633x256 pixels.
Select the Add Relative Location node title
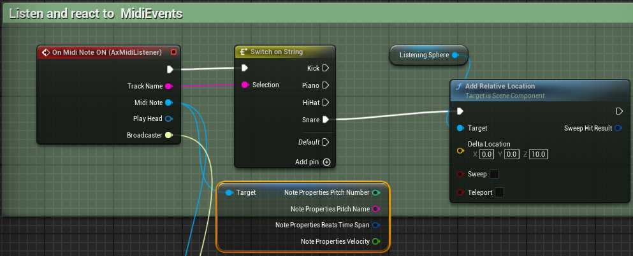click(x=500, y=86)
